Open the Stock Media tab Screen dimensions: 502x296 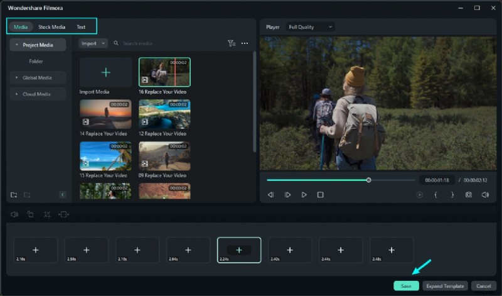pyautogui.click(x=51, y=27)
